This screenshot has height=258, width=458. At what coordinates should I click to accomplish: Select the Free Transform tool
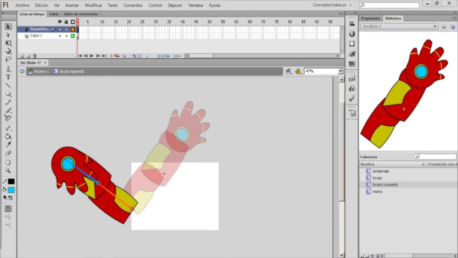point(8,43)
